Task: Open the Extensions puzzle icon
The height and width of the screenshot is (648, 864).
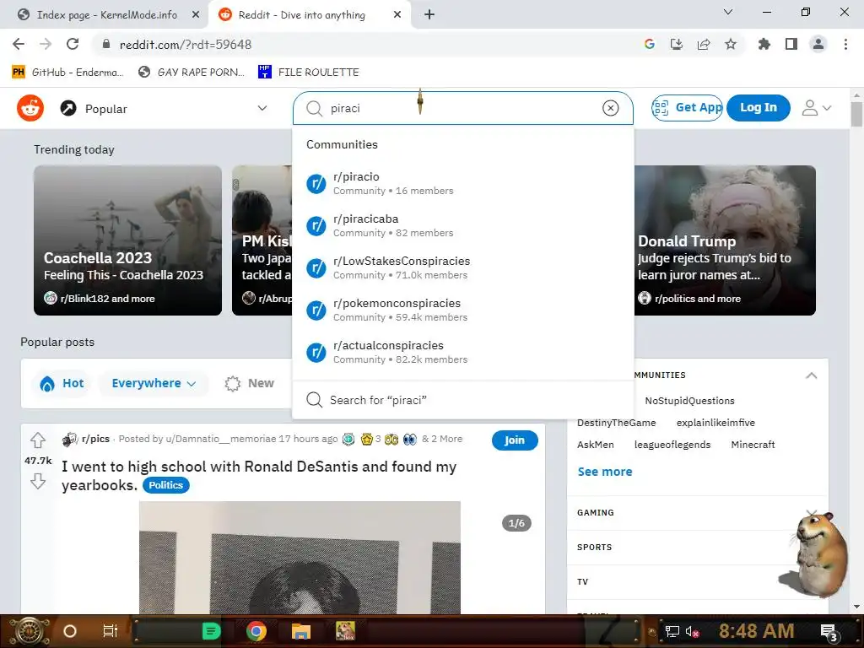Action: point(764,44)
